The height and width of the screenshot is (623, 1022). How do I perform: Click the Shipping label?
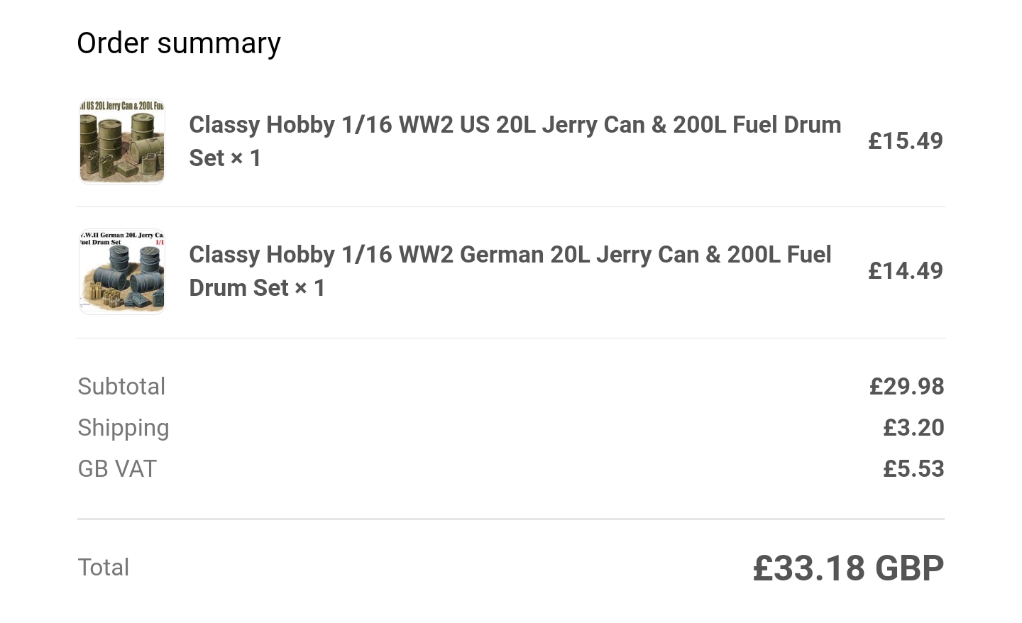click(x=123, y=428)
